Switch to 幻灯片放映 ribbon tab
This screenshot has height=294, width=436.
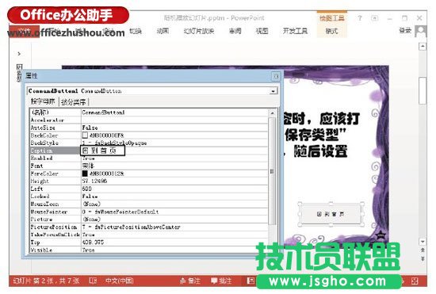(x=199, y=31)
